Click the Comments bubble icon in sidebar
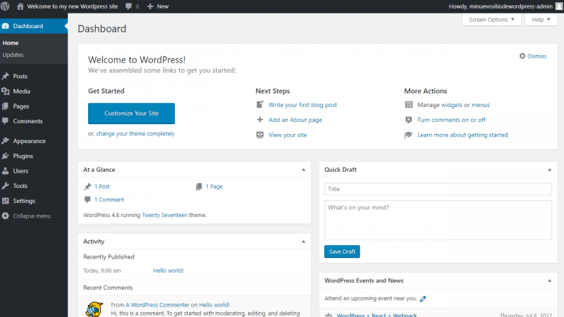This screenshot has height=317, width=564. click(6, 121)
